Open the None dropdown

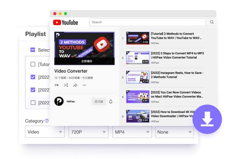point(174,132)
